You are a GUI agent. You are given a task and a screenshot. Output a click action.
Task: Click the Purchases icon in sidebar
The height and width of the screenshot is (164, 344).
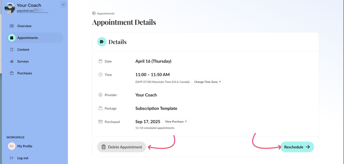pyautogui.click(x=12, y=73)
